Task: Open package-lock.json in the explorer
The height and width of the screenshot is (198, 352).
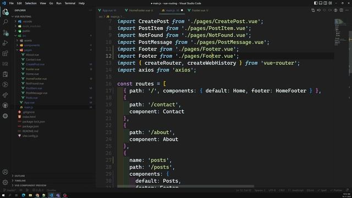Action: click(34, 122)
